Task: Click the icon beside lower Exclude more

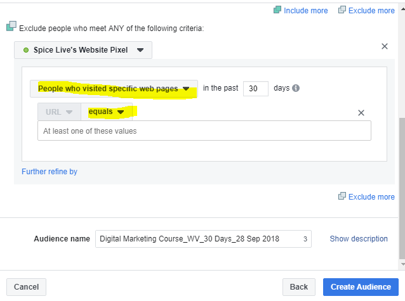Action: click(342, 196)
